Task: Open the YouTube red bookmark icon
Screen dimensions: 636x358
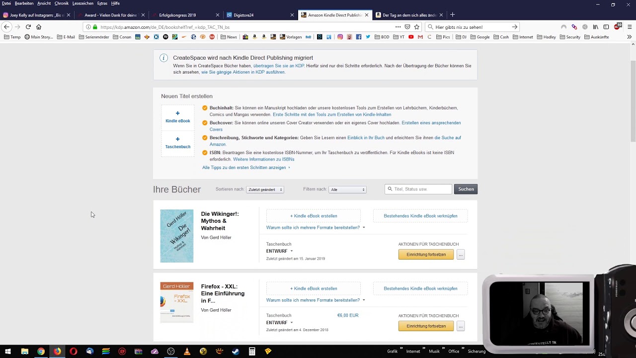Action: pyautogui.click(x=411, y=37)
